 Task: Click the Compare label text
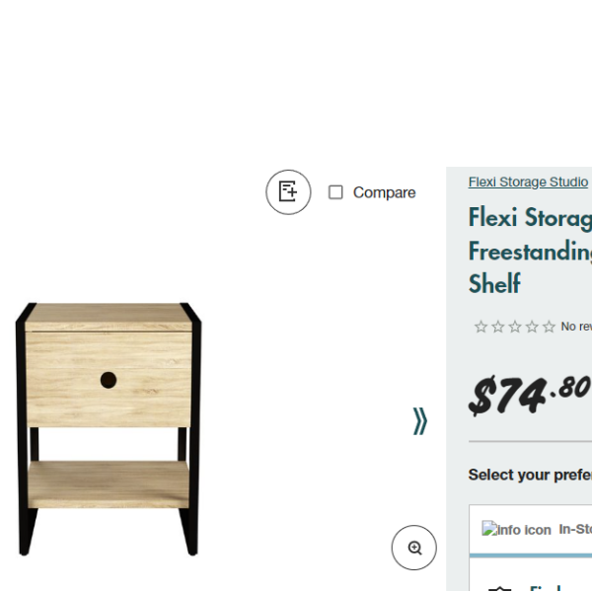(384, 192)
